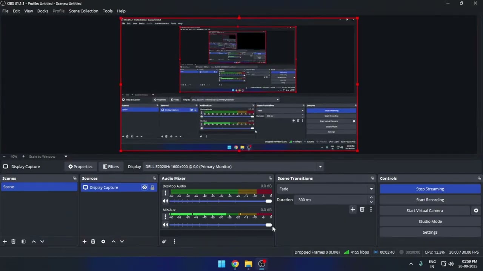Add a configurable scene transition
Viewport: 483px width, 271px height.
pyautogui.click(x=352, y=209)
